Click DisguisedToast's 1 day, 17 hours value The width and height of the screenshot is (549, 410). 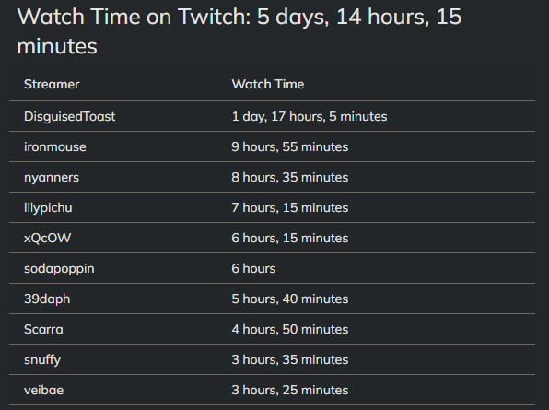tap(310, 117)
